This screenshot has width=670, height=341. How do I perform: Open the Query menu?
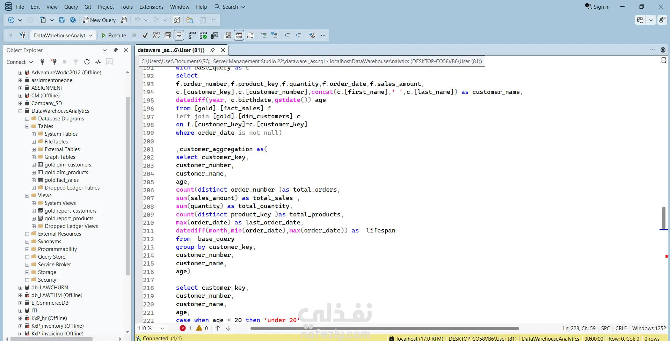(x=71, y=7)
